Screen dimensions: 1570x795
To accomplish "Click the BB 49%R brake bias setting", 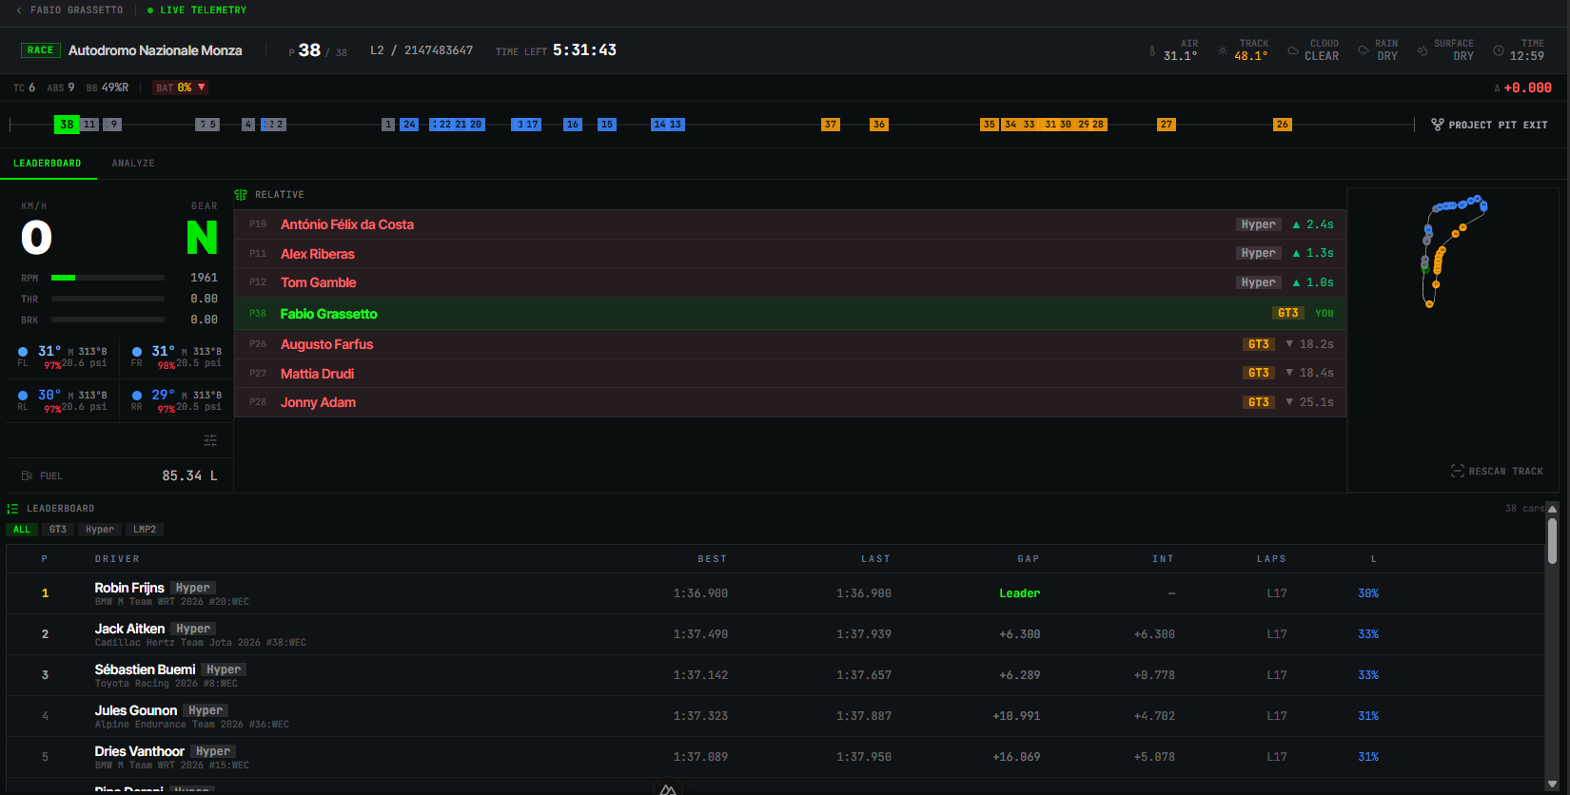I will pyautogui.click(x=108, y=87).
